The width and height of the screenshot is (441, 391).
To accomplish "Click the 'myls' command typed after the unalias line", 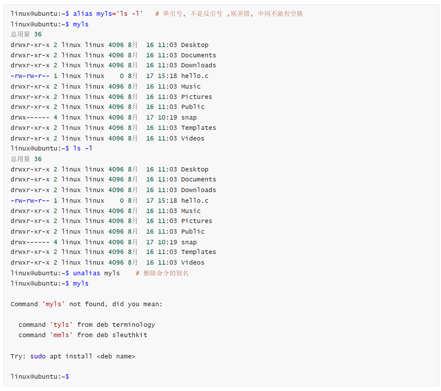I will tap(81, 283).
